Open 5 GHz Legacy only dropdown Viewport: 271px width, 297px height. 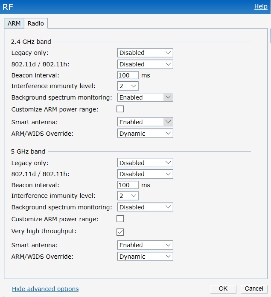point(145,163)
